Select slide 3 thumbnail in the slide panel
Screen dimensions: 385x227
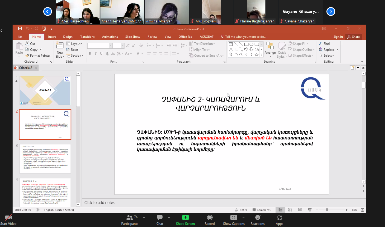45,159
